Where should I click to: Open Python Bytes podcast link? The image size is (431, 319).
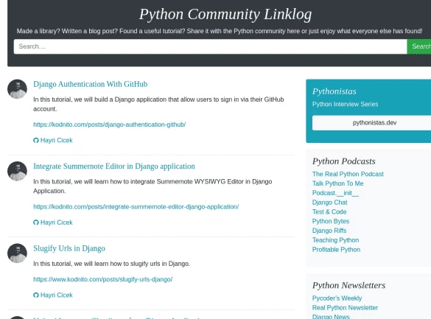[x=331, y=222]
